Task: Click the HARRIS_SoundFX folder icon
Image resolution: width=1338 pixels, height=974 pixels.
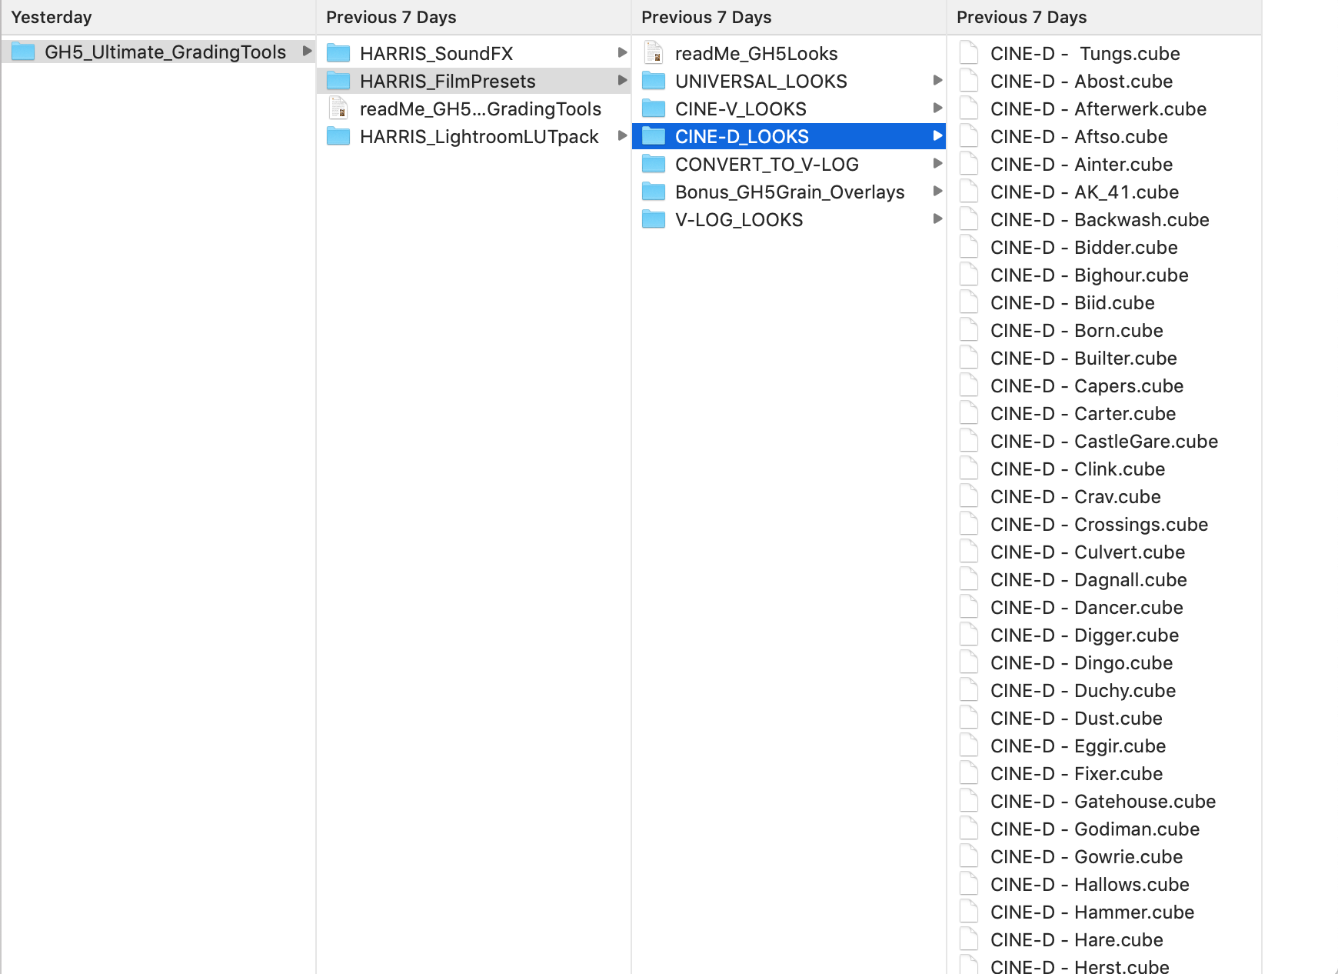Action: [338, 53]
